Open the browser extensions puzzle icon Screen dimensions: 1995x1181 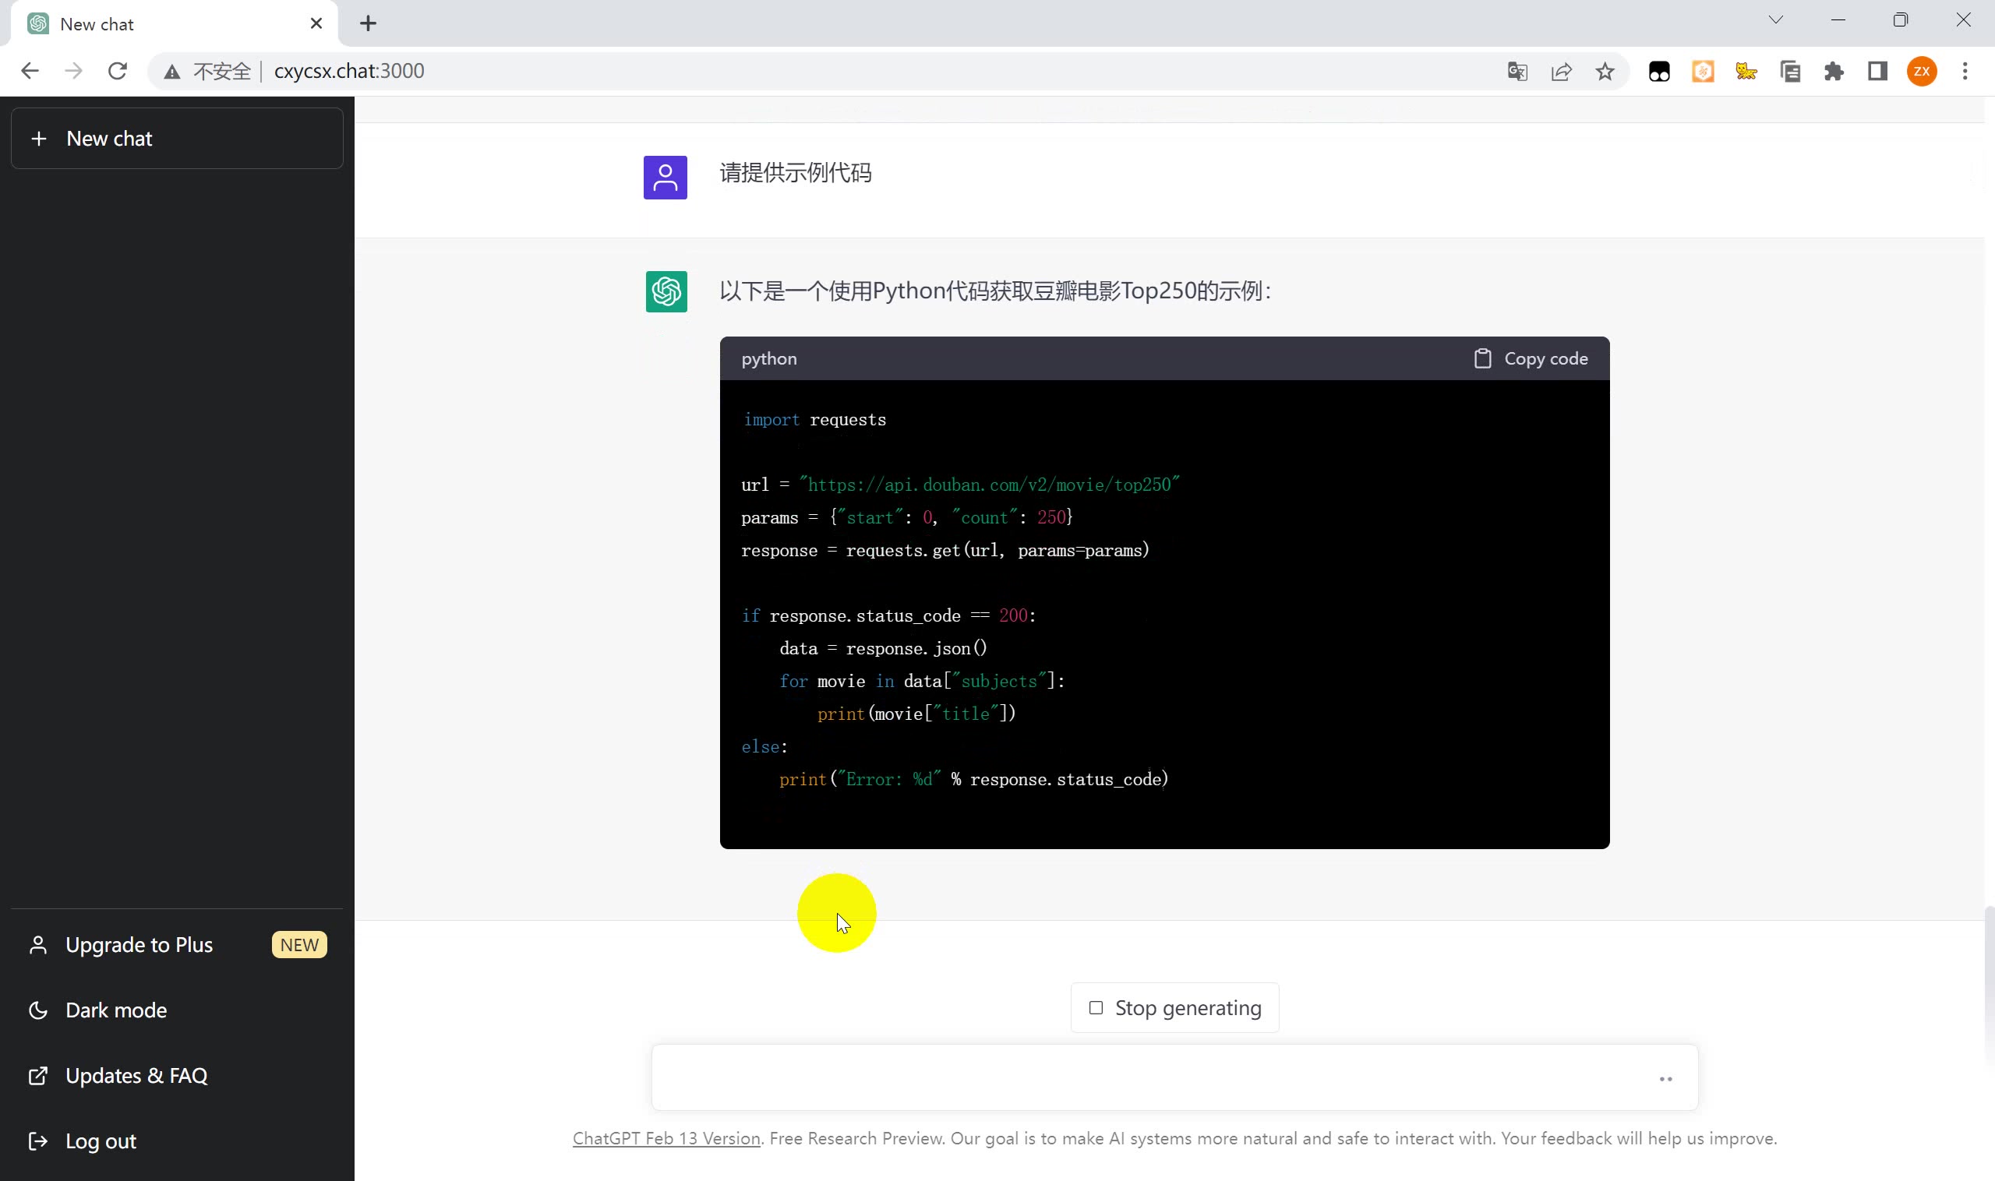pyautogui.click(x=1834, y=72)
